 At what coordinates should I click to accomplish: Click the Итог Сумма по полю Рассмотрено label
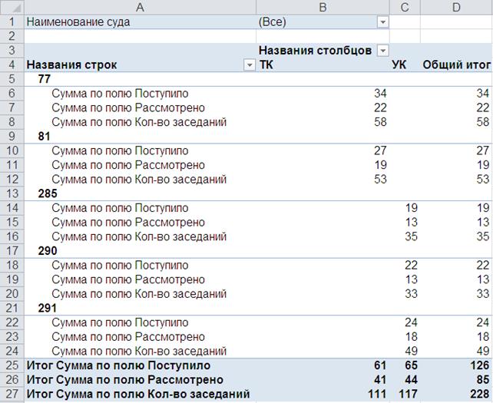125,380
